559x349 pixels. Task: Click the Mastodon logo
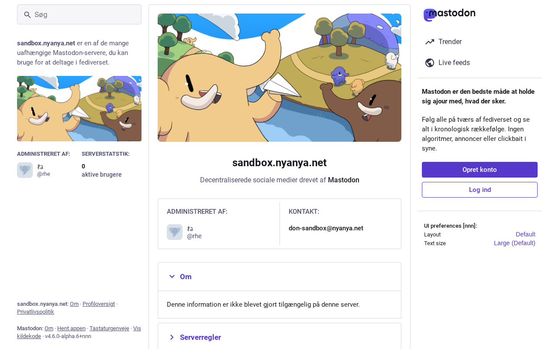pyautogui.click(x=449, y=15)
